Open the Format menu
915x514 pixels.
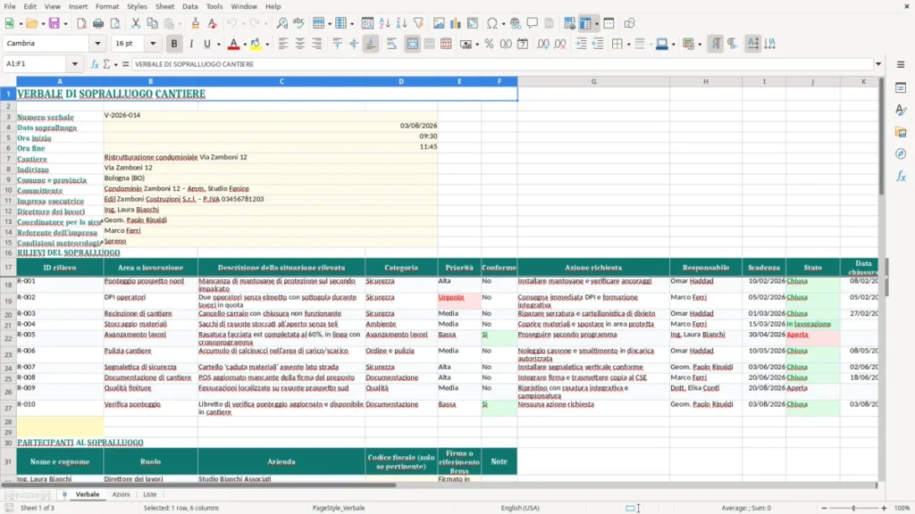pyautogui.click(x=107, y=6)
